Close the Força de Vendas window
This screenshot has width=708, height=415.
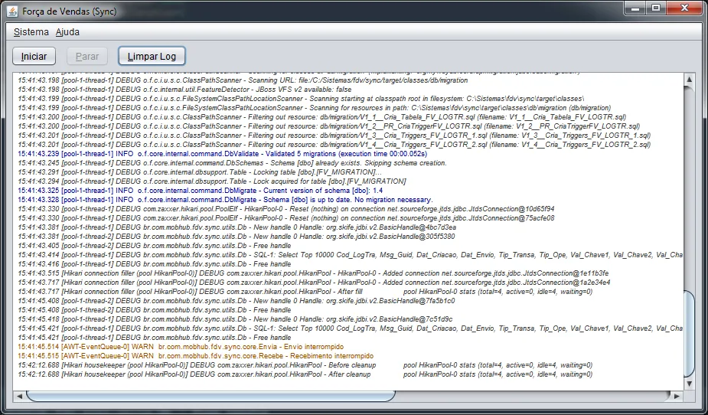tap(684, 8)
